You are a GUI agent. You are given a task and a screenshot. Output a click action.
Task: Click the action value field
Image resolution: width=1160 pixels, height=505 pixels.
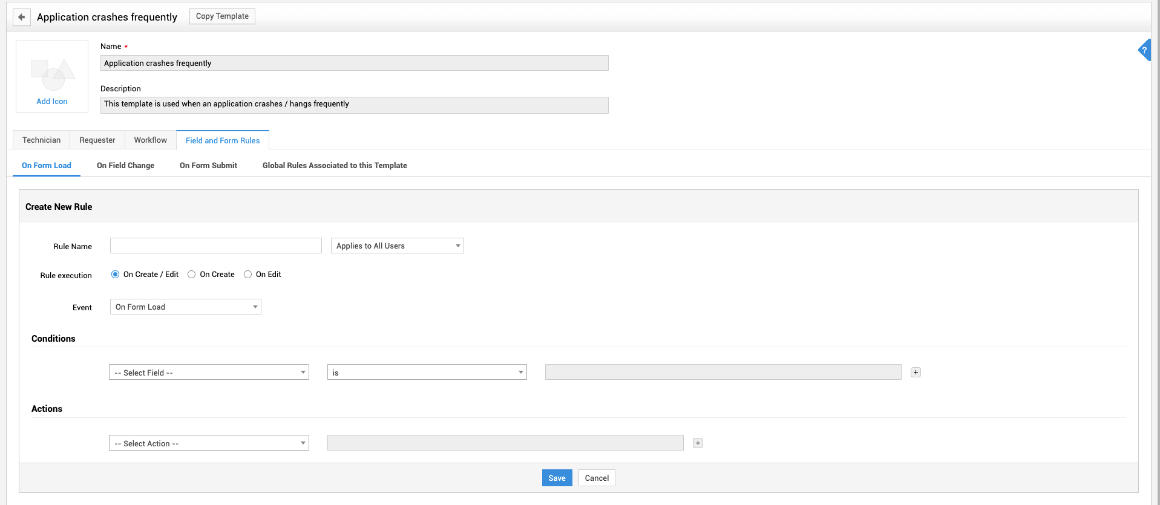click(x=505, y=443)
